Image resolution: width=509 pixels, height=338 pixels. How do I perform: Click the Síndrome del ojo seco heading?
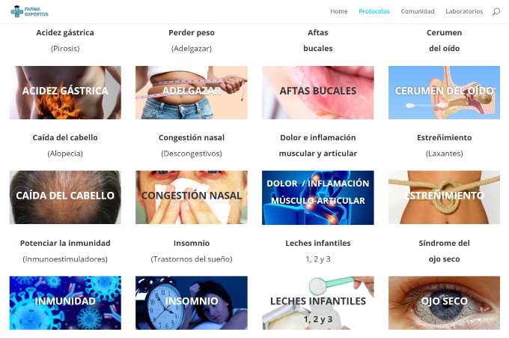point(444,251)
